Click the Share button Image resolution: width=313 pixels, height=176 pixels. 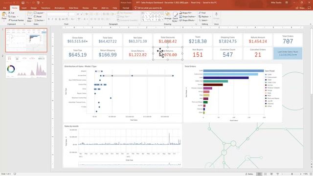pos(300,8)
